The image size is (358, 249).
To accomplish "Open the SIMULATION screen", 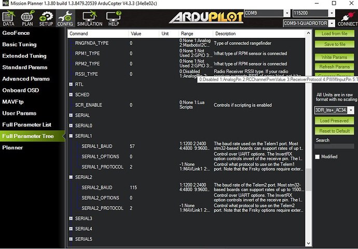I will tap(89, 18).
